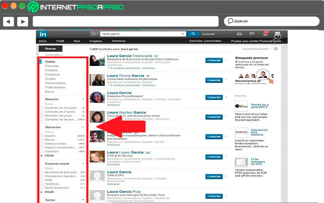Open Laura Garcia Valenzuela's profile photo

point(97,60)
